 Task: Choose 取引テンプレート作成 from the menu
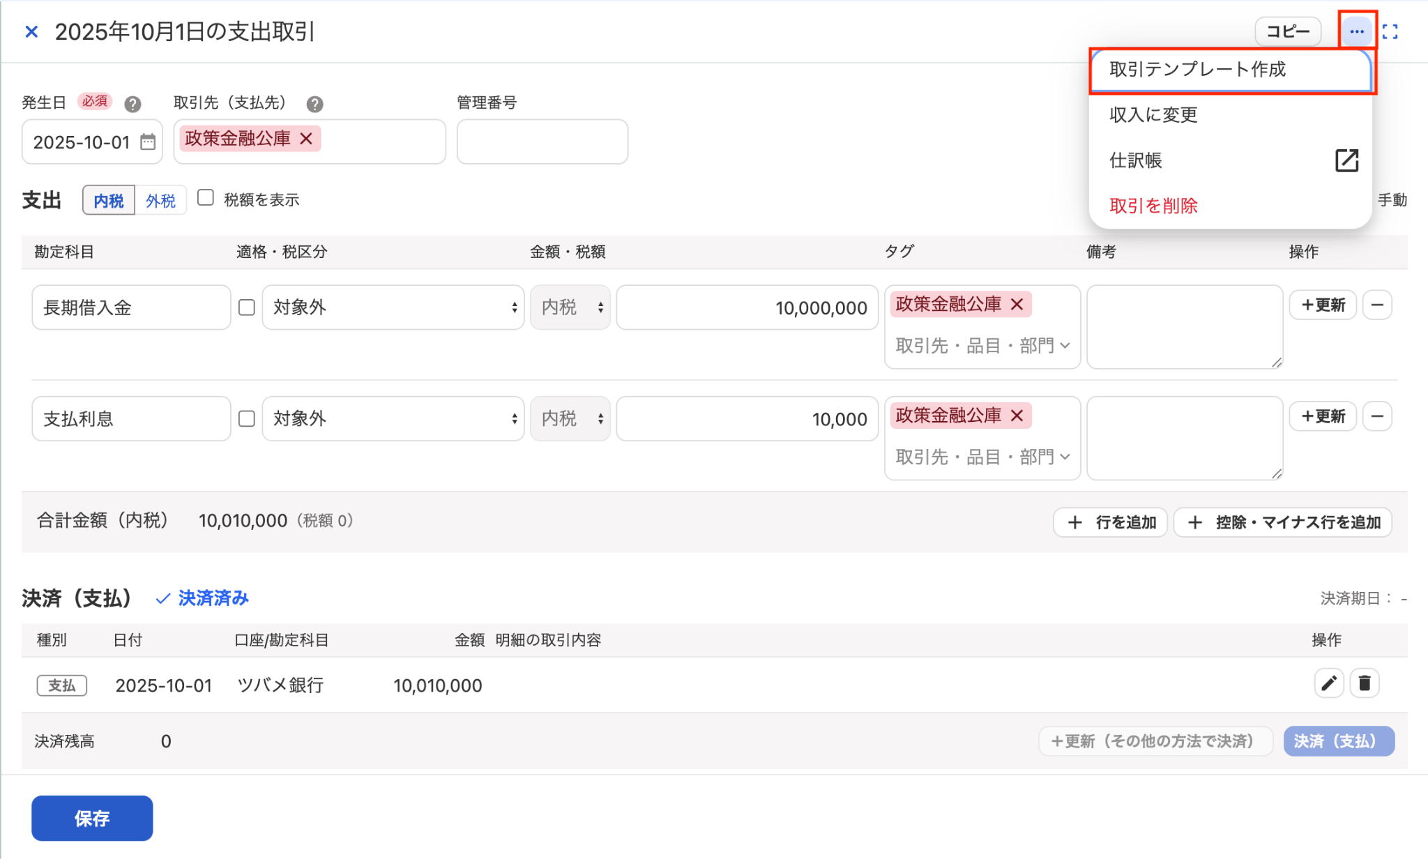click(x=1231, y=70)
